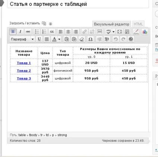Image resolution: width=158 pixels, height=157 pixels.
Task: Undo the last action
Action: pos(116,39)
